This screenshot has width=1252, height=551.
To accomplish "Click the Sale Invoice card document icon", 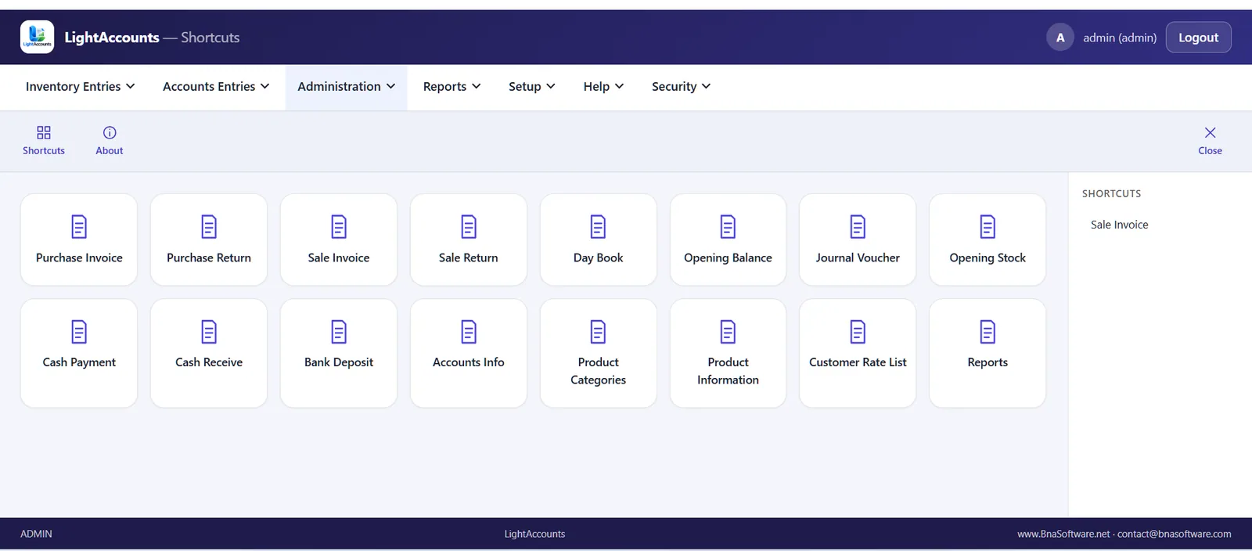I will 339,227.
